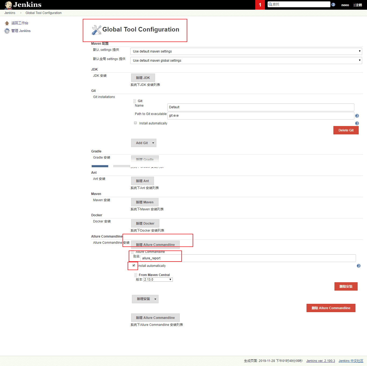The height and width of the screenshot is (366, 367).
Task: Click the From Maven Central label
Action: tap(154, 275)
